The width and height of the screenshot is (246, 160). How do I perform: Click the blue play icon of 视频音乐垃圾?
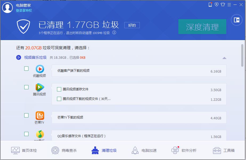click(19, 57)
